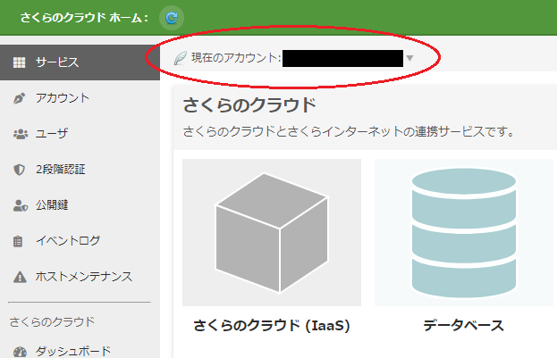This screenshot has height=358, width=557.
Task: Select the サービス menu item
Action: (57, 62)
